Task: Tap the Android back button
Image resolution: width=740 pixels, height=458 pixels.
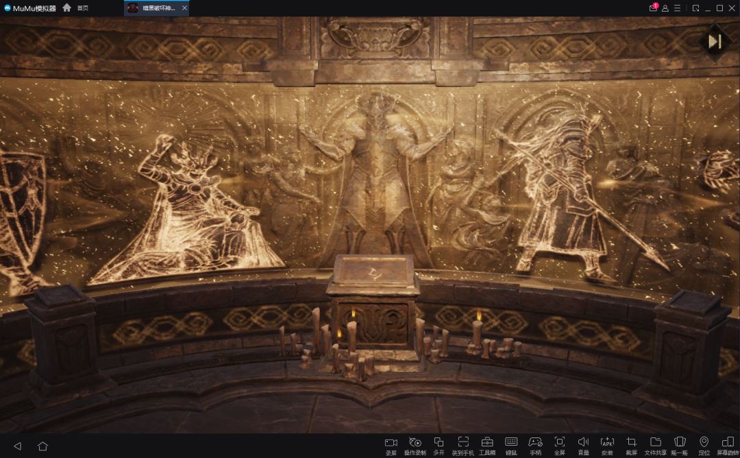Action: [18, 446]
